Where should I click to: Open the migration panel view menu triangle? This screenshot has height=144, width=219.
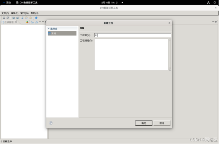[x=40, y=22]
